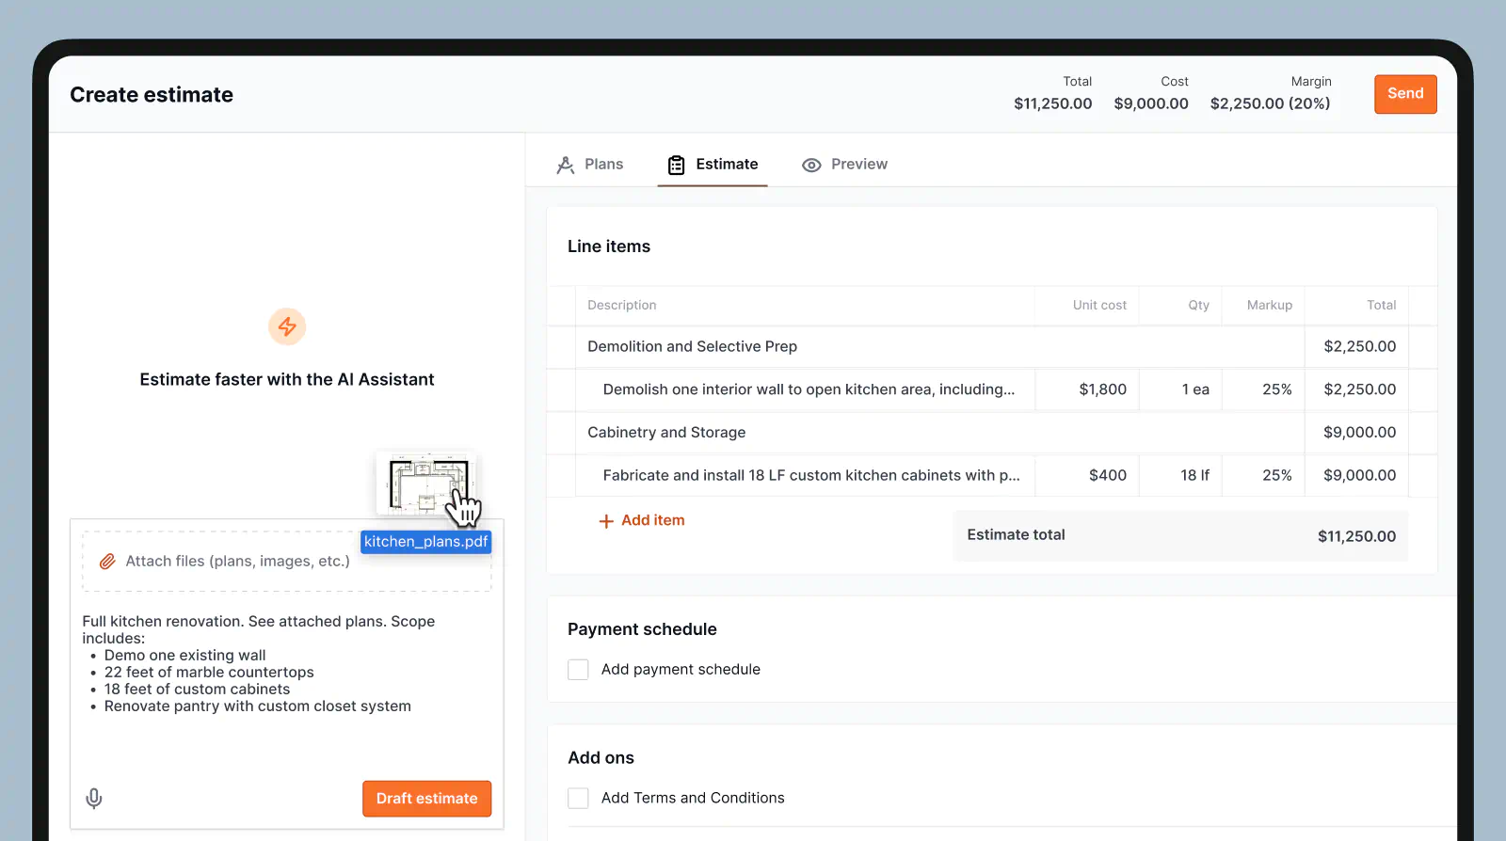The image size is (1506, 841).
Task: Click the 1 ea quantity cell
Action: pyautogui.click(x=1180, y=389)
